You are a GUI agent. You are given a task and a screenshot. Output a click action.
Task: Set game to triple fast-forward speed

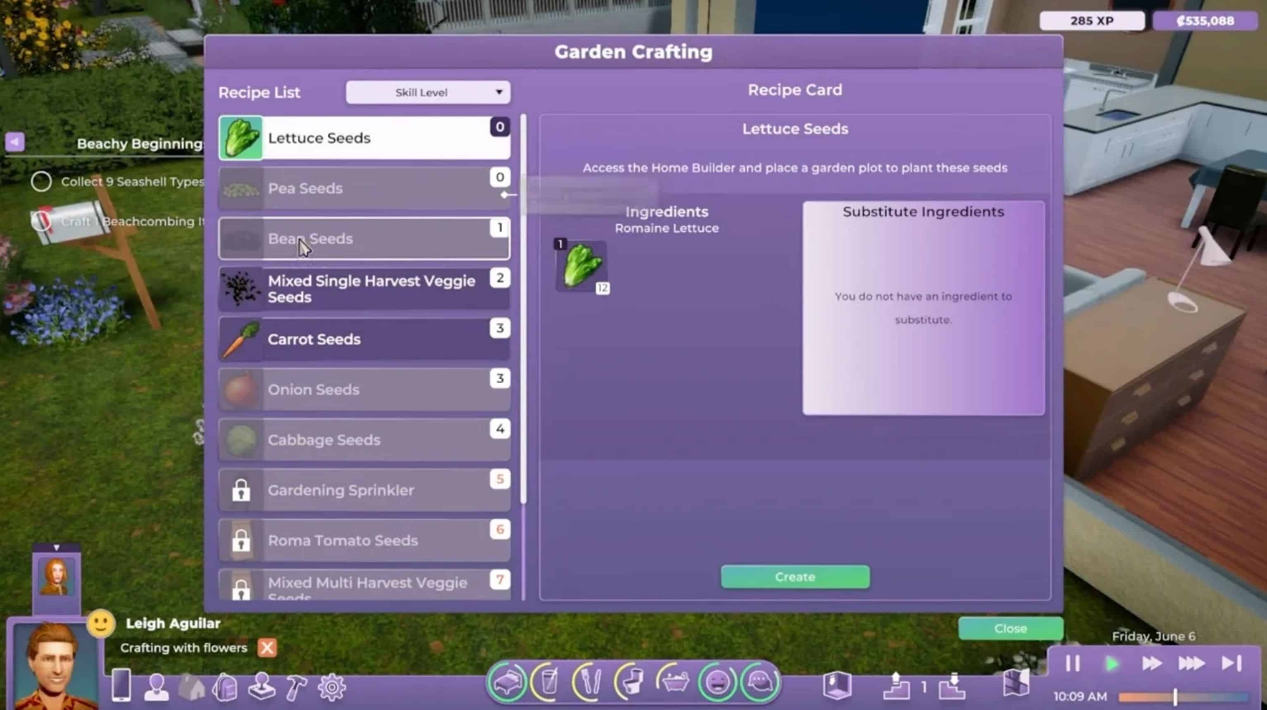(x=1192, y=664)
